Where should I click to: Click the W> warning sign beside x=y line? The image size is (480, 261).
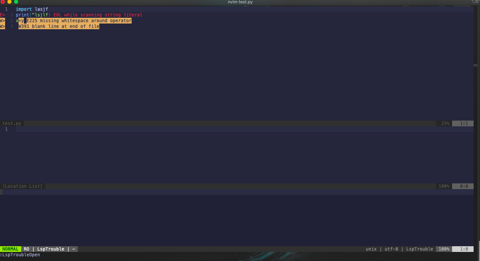[2, 20]
